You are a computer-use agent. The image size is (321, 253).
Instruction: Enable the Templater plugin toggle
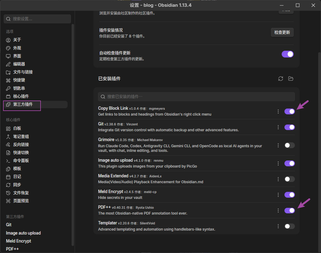tap(289, 226)
